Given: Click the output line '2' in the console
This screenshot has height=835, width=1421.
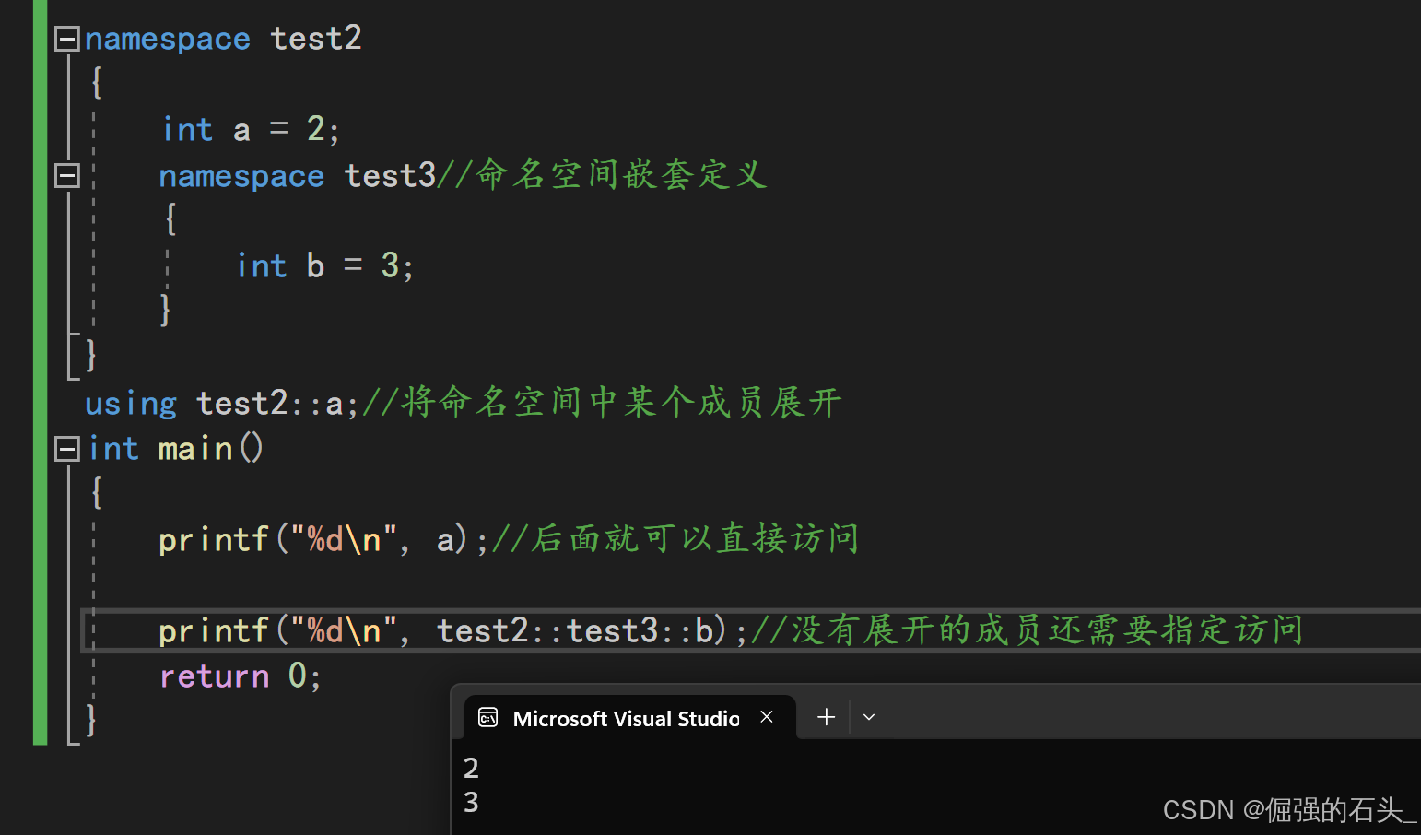Looking at the screenshot, I should [471, 768].
